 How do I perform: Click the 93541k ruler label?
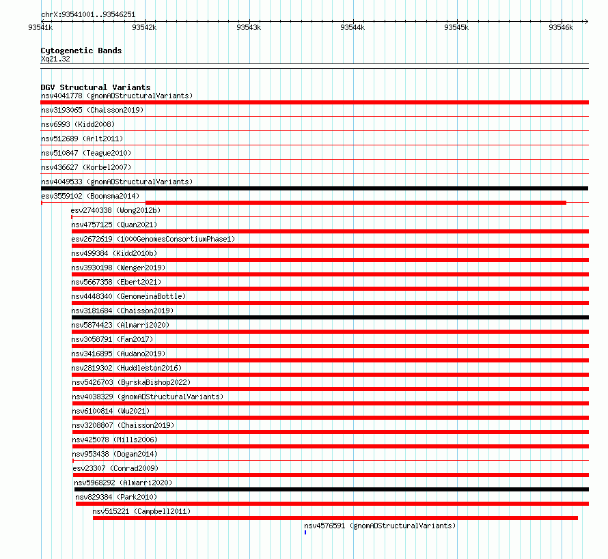[40, 27]
